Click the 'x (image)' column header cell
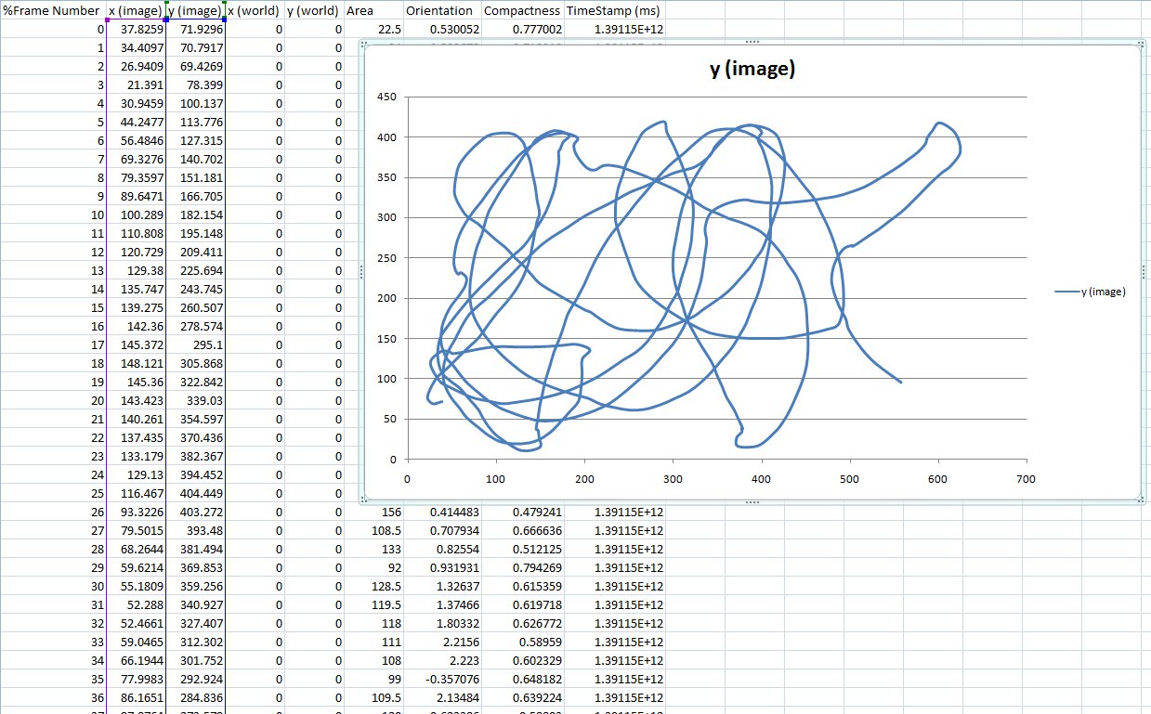 (x=136, y=11)
